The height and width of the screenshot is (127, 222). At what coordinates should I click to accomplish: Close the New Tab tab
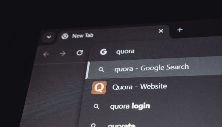161,31
